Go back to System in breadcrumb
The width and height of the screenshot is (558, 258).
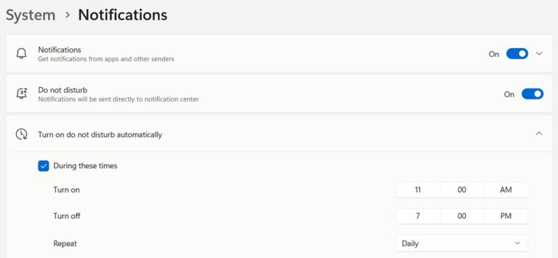tap(31, 15)
